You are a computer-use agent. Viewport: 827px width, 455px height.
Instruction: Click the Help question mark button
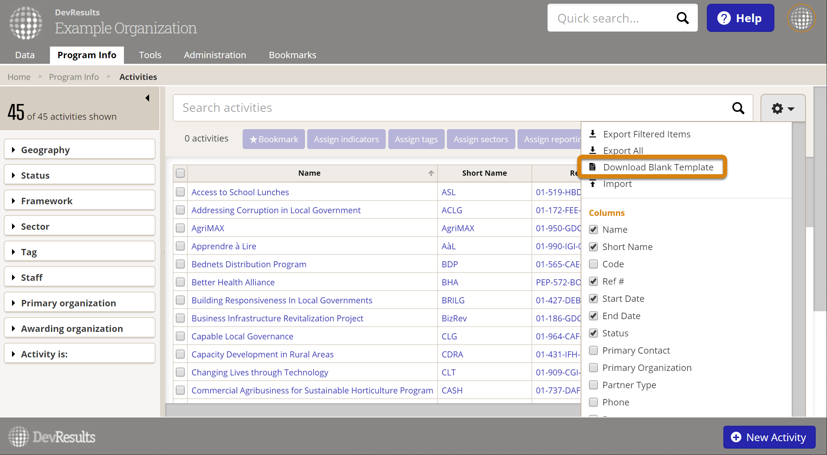[x=740, y=18]
